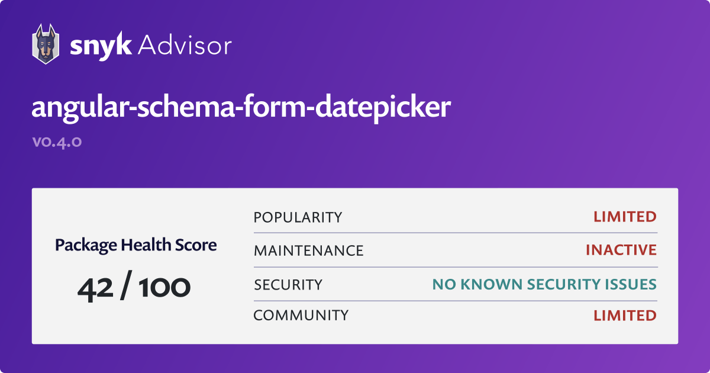Viewport: 710px width, 373px height.
Task: Select the SECURITY row label
Action: [288, 285]
